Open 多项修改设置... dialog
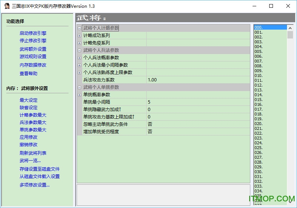 click(35, 185)
